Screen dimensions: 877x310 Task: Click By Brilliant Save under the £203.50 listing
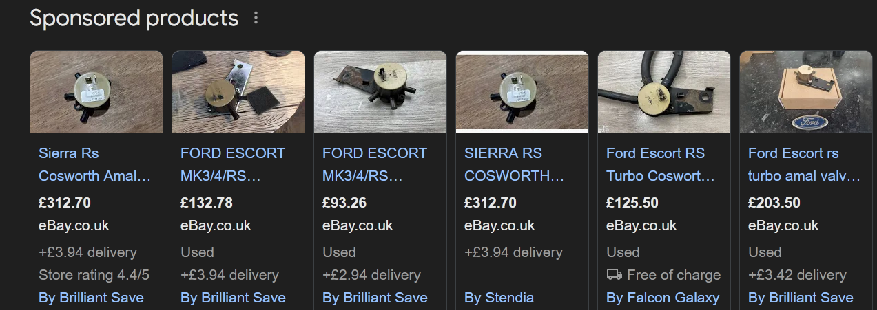point(801,298)
